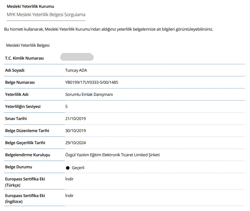Click the qualification level value 5
This screenshot has height=211, width=250.
tap(67, 107)
